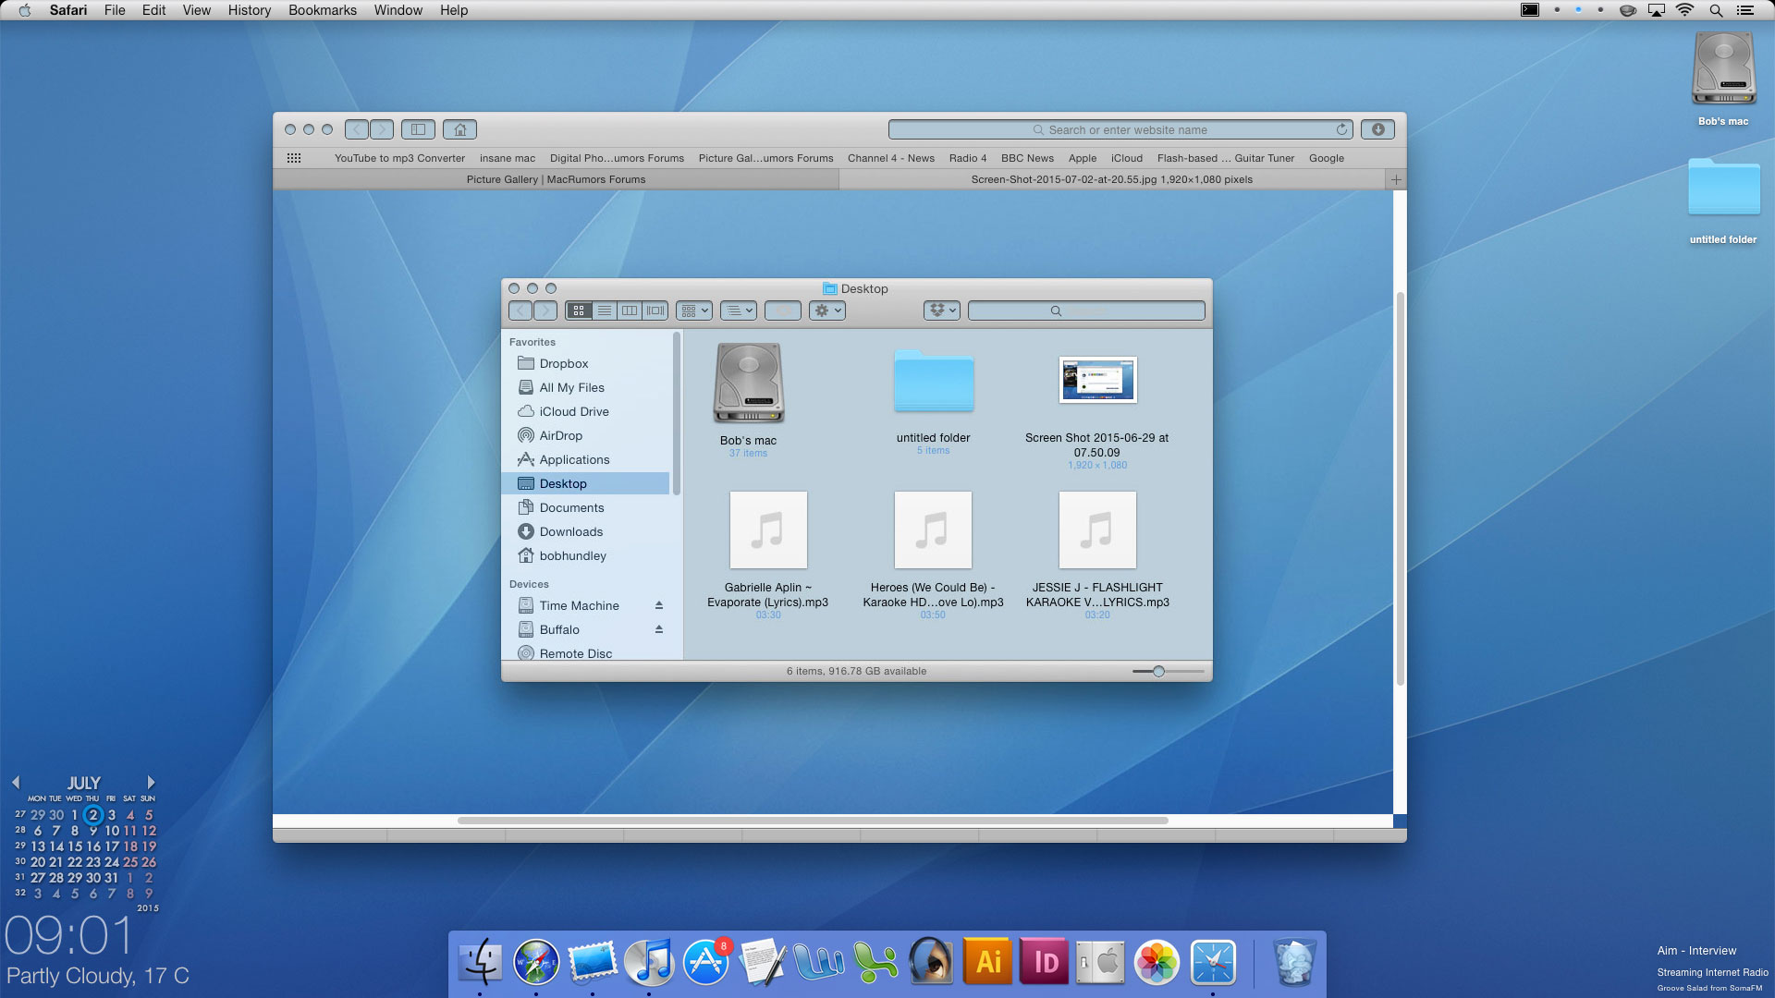The image size is (1775, 998).
Task: Select Applications in Finder sidebar
Action: pos(586,459)
